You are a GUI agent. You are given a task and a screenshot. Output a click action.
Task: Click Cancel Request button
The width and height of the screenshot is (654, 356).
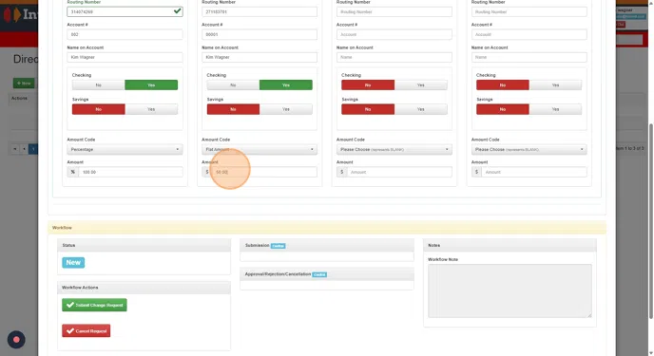87,331
